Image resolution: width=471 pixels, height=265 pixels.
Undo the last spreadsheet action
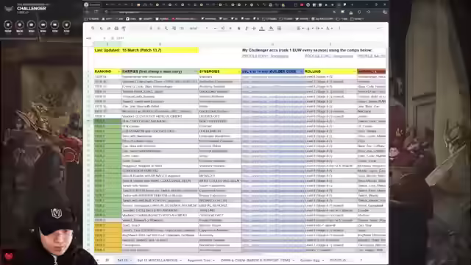(101, 28)
